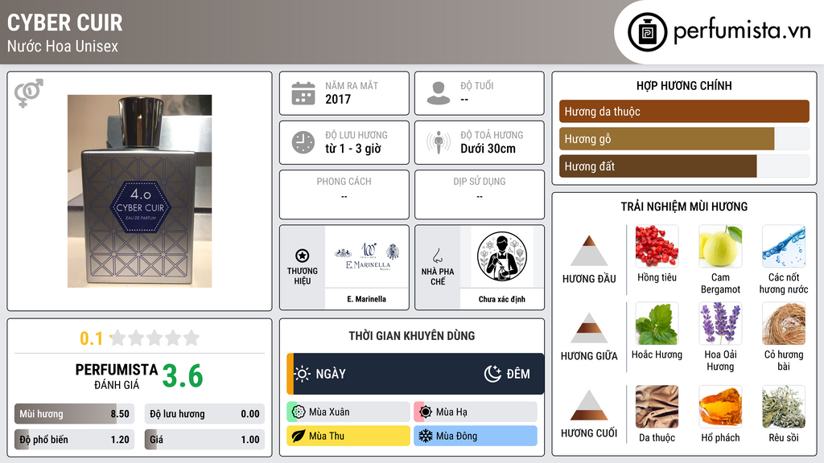Click the Hợp hương chính heading

[684, 85]
